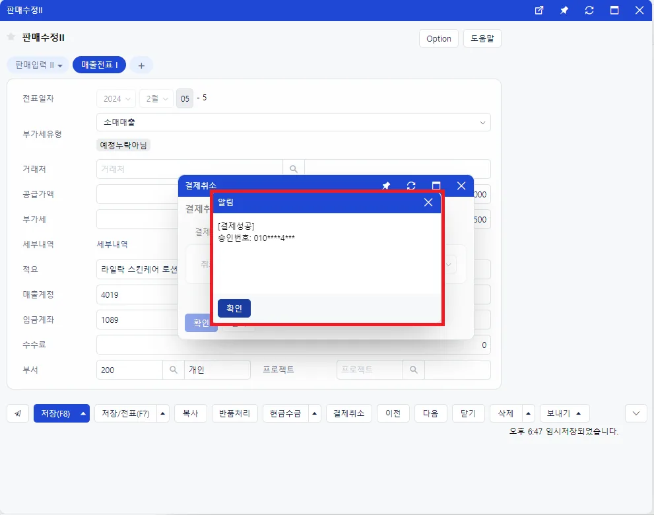Confirm the alert with 확인 button

pyautogui.click(x=234, y=308)
